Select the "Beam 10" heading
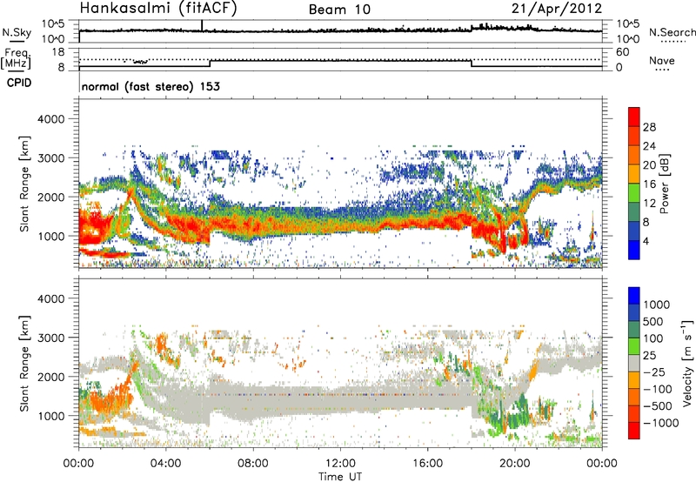 339,10
